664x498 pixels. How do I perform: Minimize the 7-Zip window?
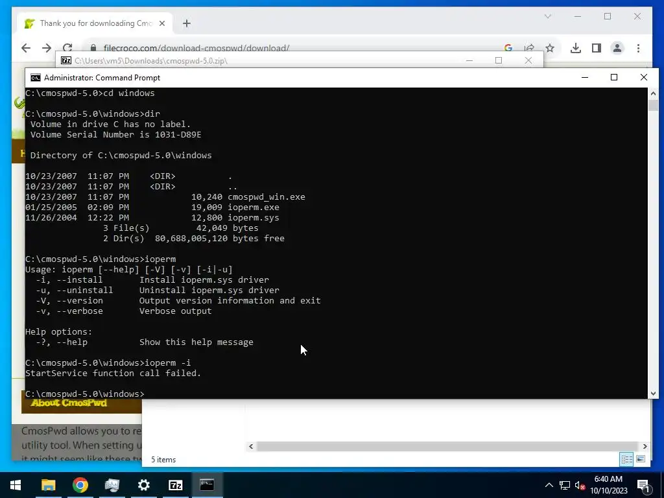[x=469, y=60]
